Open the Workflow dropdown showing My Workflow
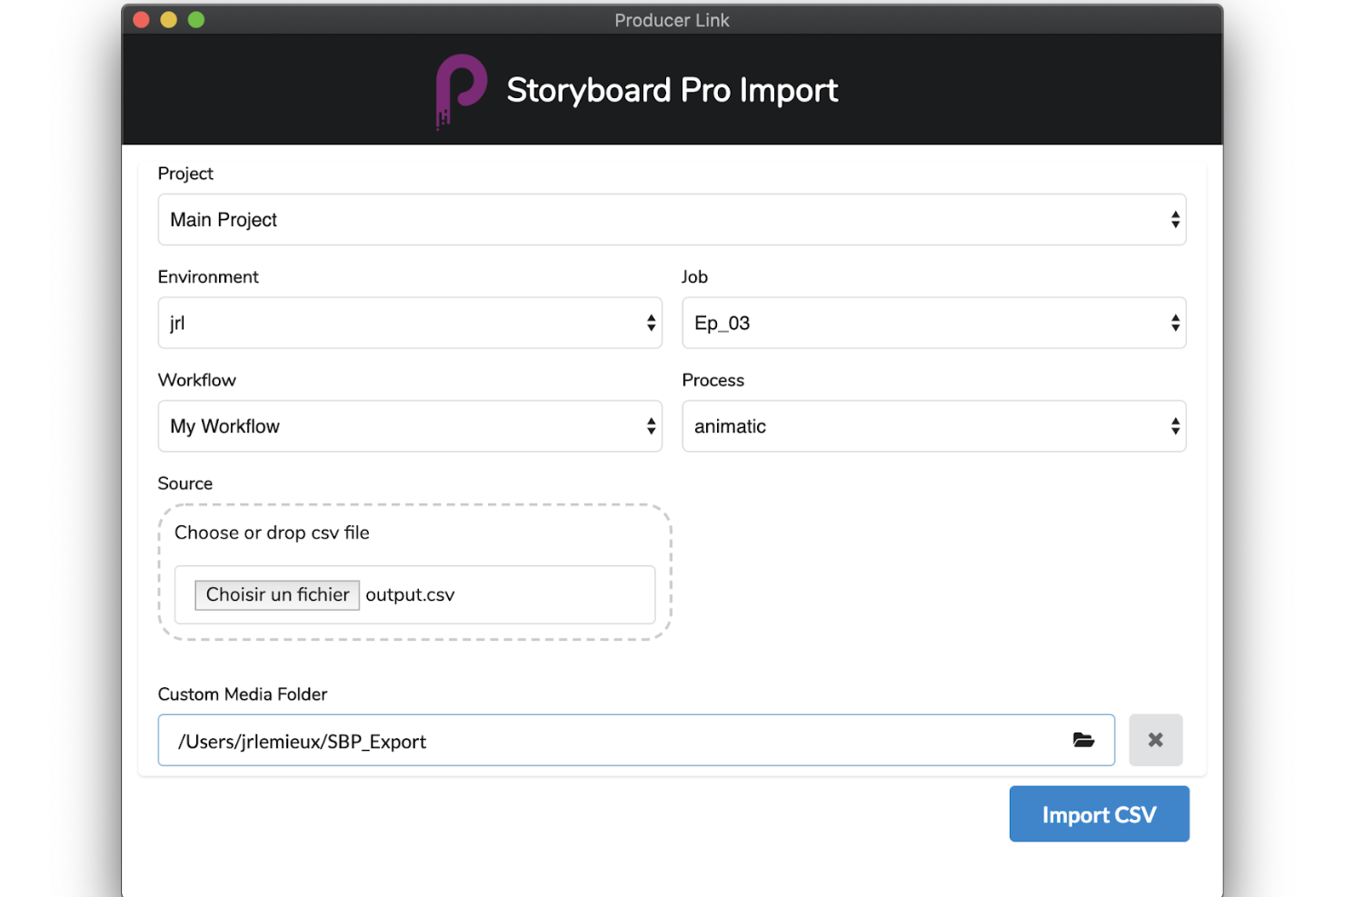The width and height of the screenshot is (1345, 897). point(410,426)
